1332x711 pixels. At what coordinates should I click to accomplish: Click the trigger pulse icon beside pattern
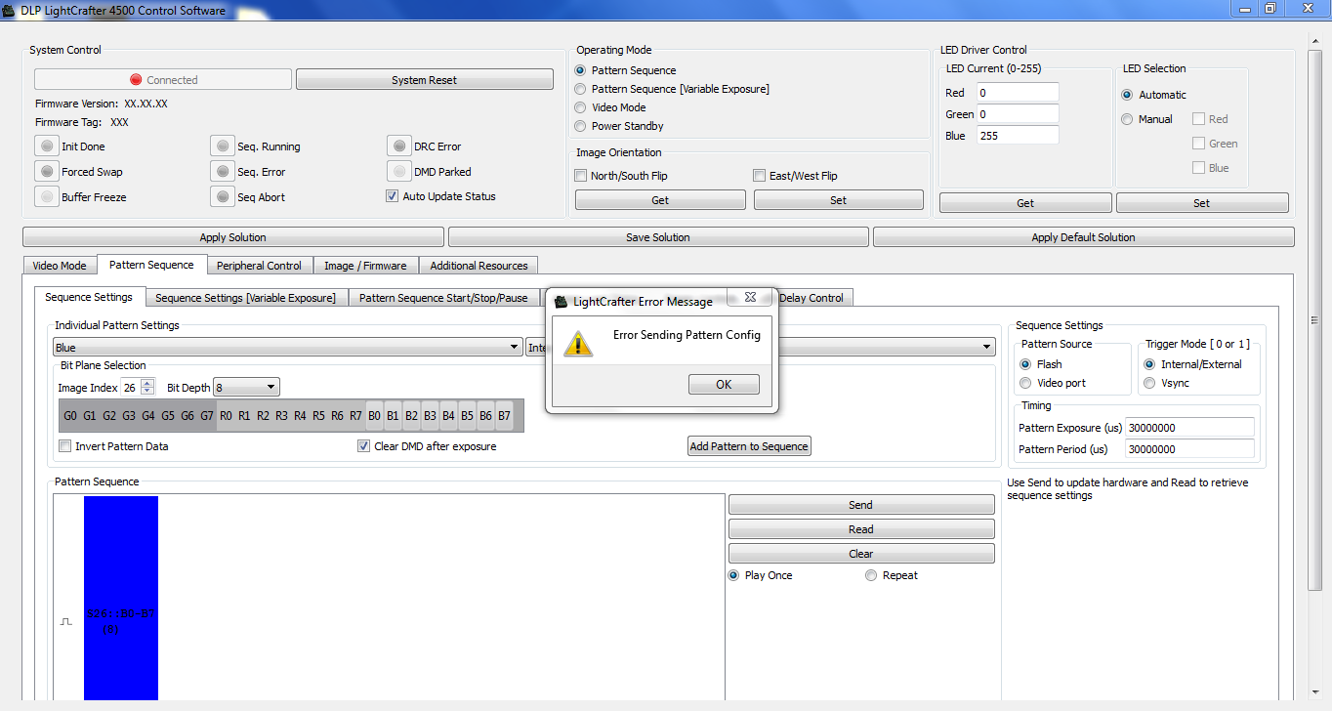tap(66, 621)
